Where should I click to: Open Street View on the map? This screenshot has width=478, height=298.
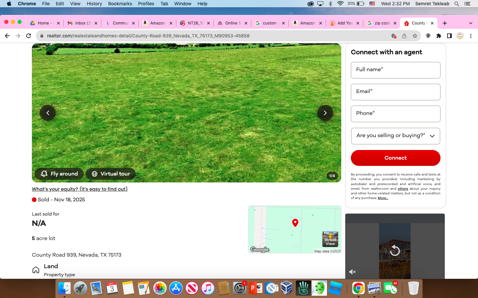330,239
